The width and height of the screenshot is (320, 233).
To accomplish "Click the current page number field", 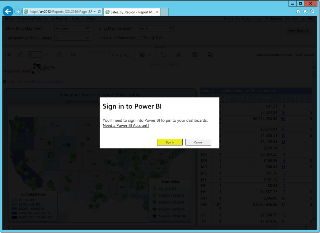I will click(x=35, y=55).
